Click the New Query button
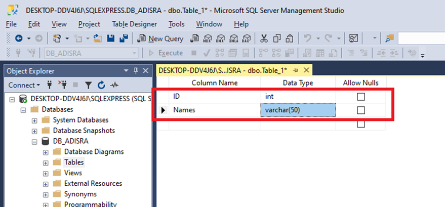Screen dimensions: 445x207 click(160, 38)
